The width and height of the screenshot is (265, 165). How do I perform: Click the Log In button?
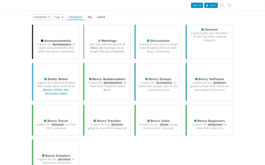point(211,5)
